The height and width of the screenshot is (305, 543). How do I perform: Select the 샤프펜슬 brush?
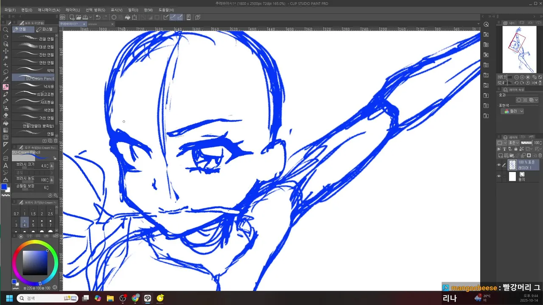click(34, 102)
